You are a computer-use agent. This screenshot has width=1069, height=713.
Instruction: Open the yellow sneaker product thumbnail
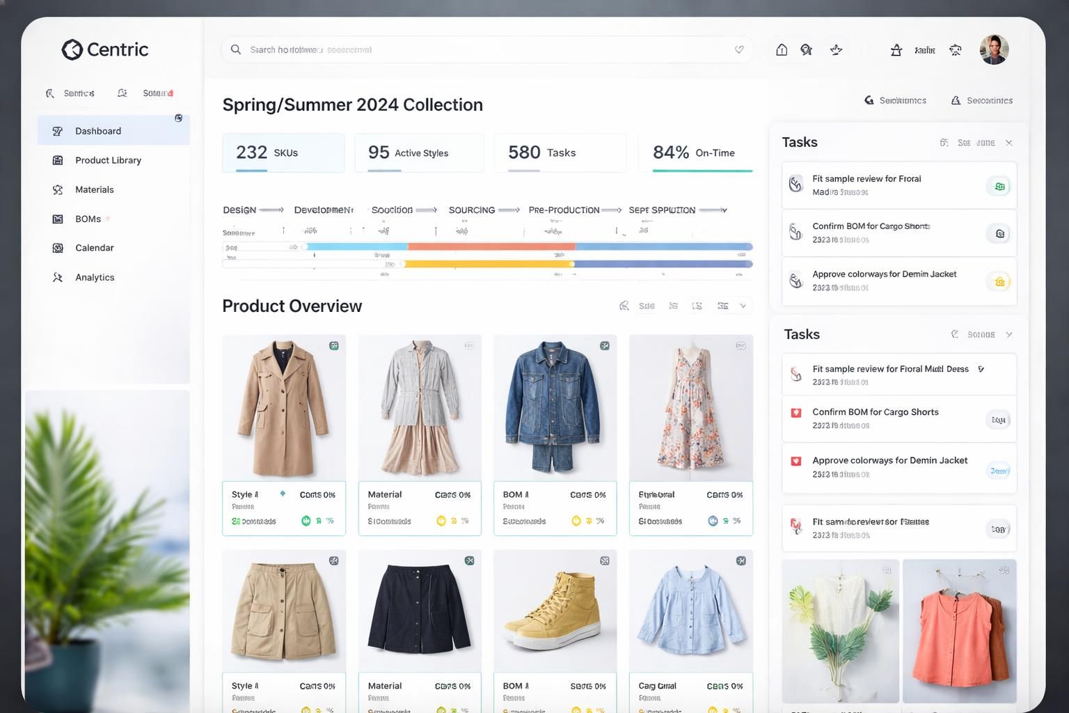555,611
